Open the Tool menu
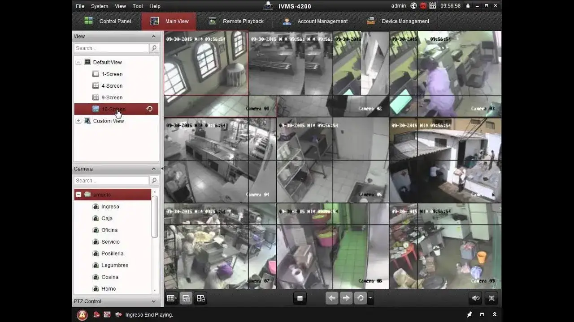The image size is (574, 322). coord(138,6)
